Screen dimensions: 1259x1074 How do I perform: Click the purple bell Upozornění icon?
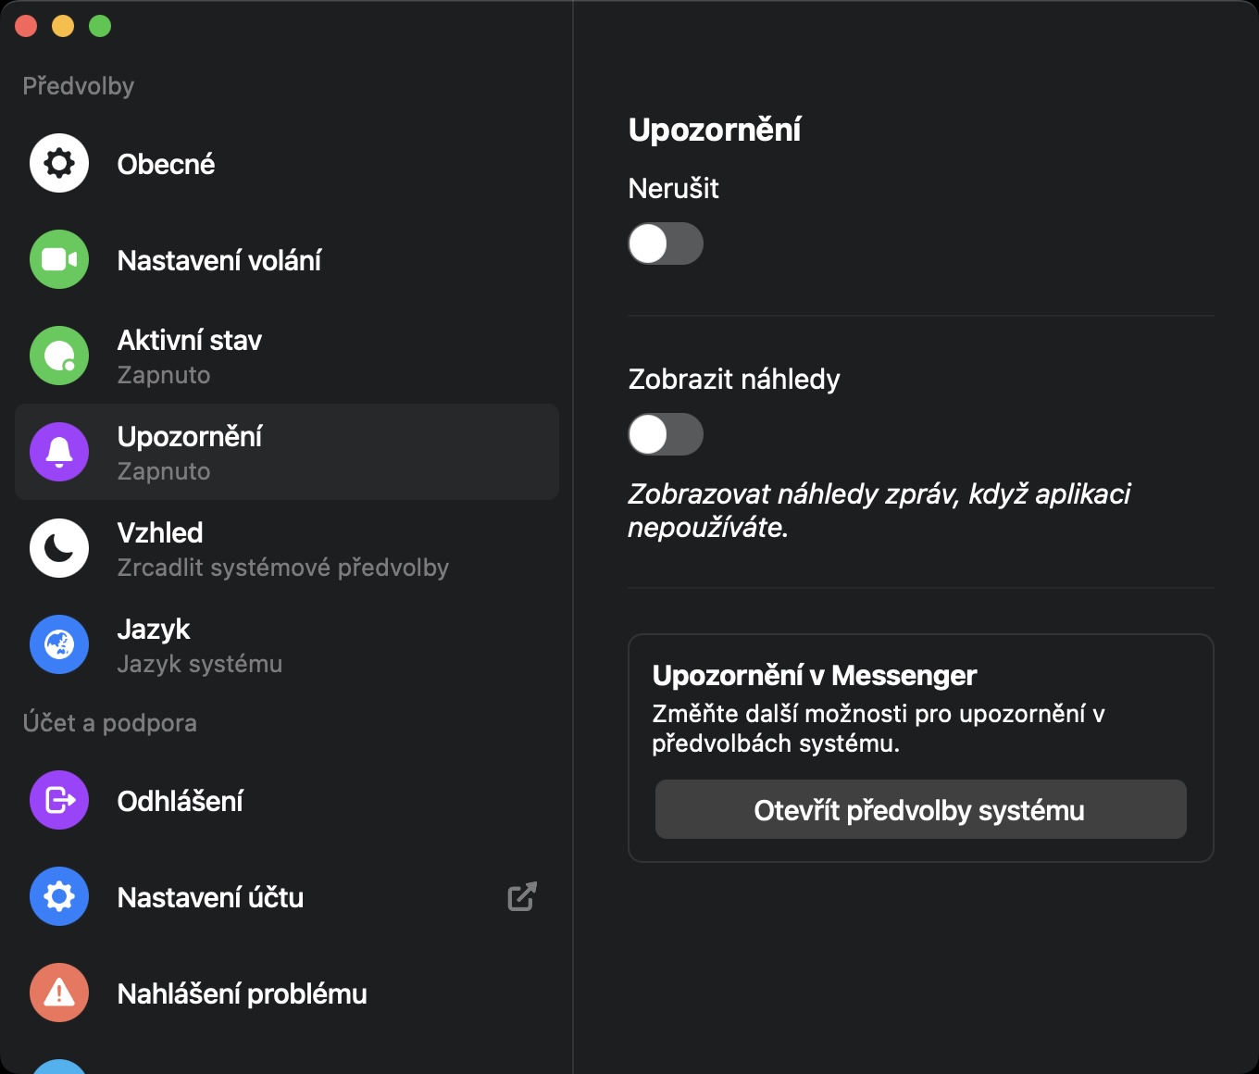click(x=59, y=452)
